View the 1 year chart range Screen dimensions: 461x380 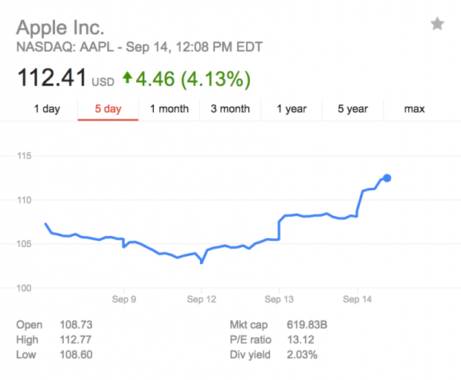(291, 109)
